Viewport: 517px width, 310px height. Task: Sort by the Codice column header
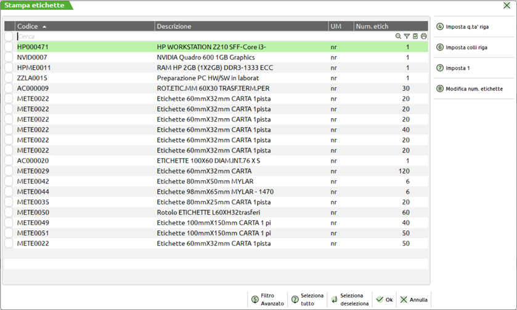click(x=32, y=26)
